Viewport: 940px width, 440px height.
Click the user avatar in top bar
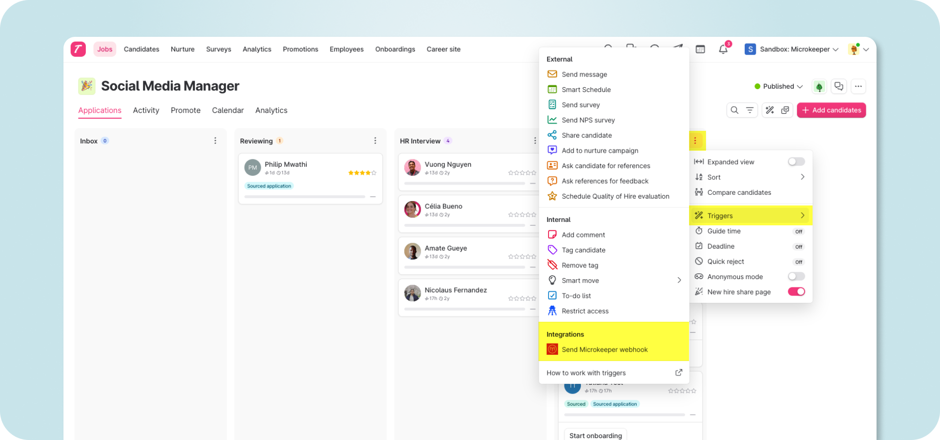[x=854, y=49]
